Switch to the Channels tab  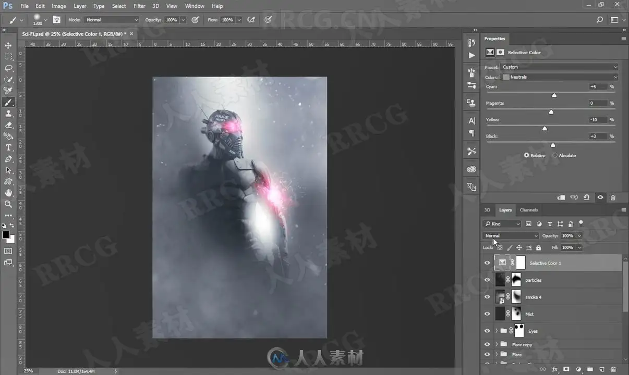(528, 210)
